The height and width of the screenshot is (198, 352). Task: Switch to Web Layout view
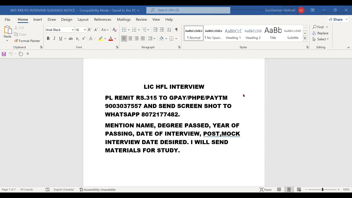[299, 189]
